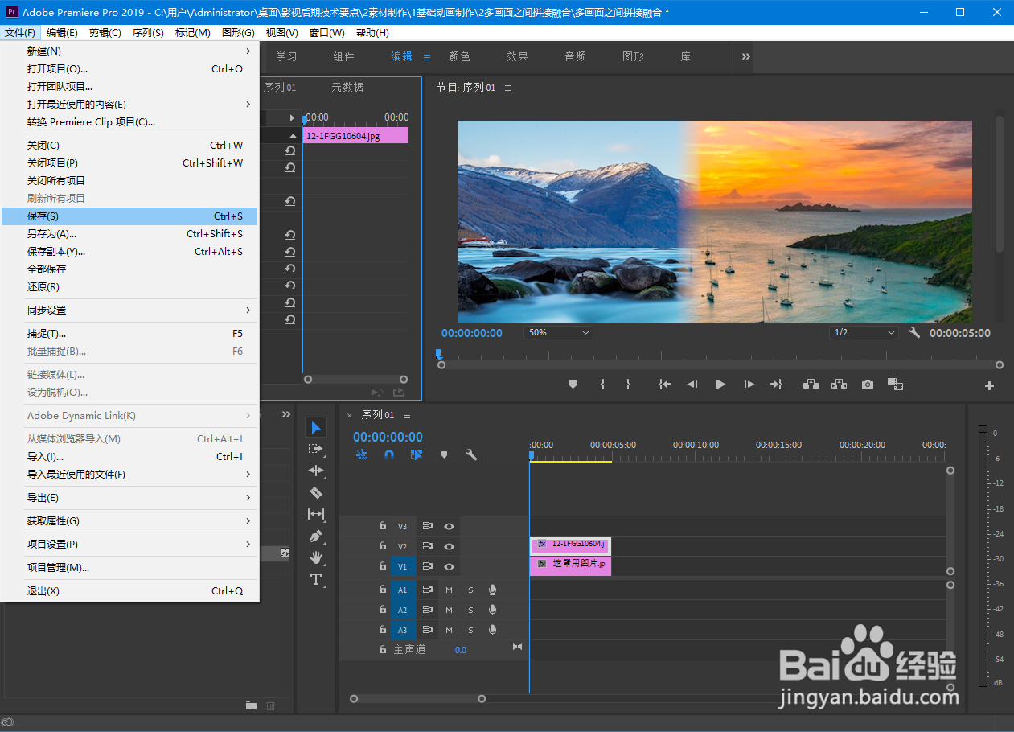Open the Program monitor button editor plus
Image resolution: width=1014 pixels, height=732 pixels.
989,385
